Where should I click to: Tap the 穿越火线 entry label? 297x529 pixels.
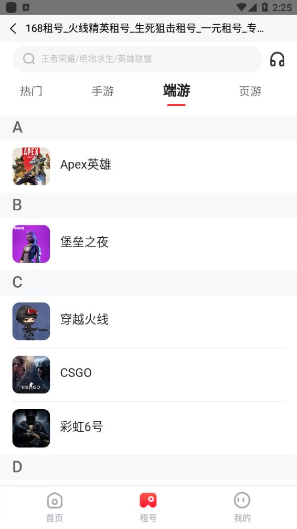(x=84, y=319)
